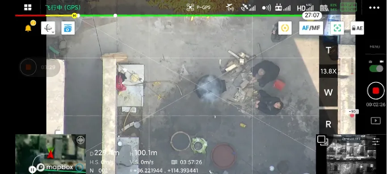
Task: Open the gimbal mode selector icon
Action: [x=48, y=28]
